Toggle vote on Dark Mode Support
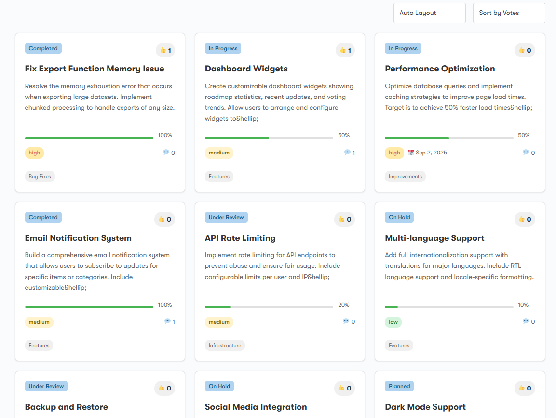Image resolution: width=556 pixels, height=418 pixels. [x=525, y=388]
